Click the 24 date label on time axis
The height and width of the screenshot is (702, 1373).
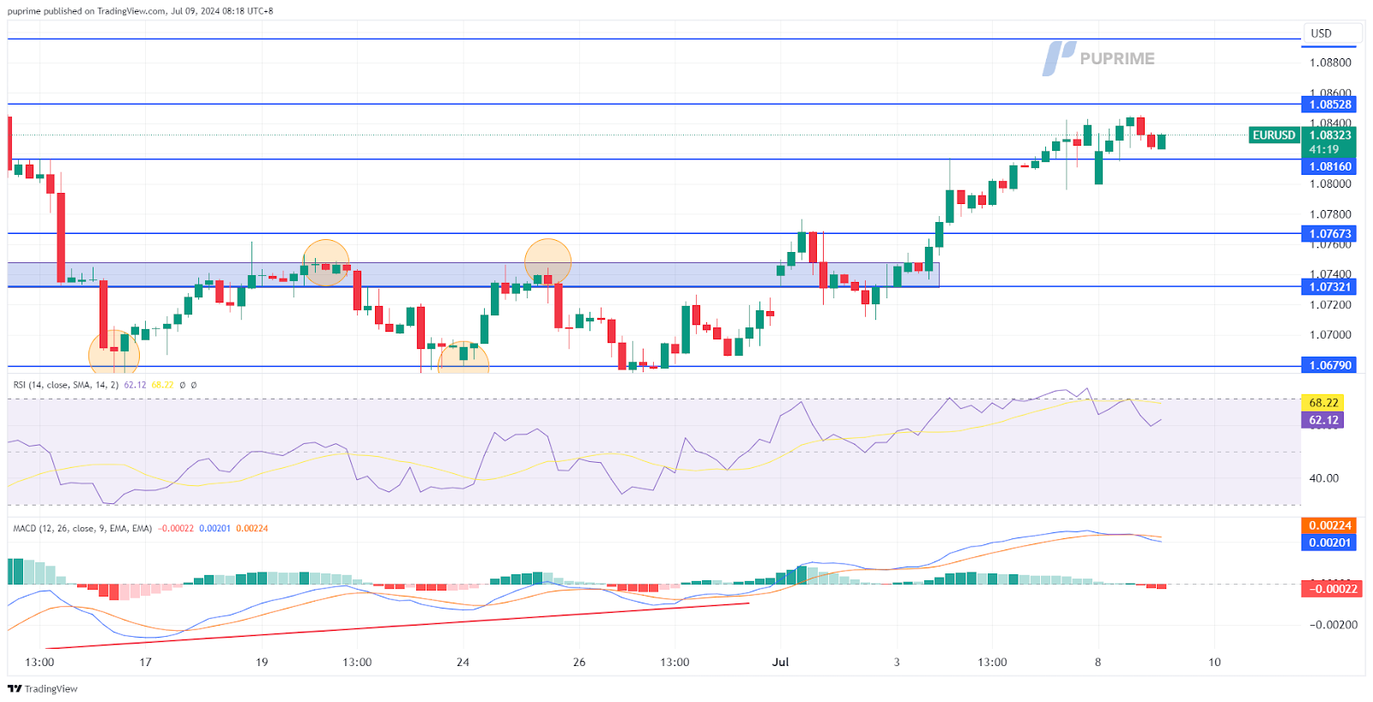[x=463, y=662]
